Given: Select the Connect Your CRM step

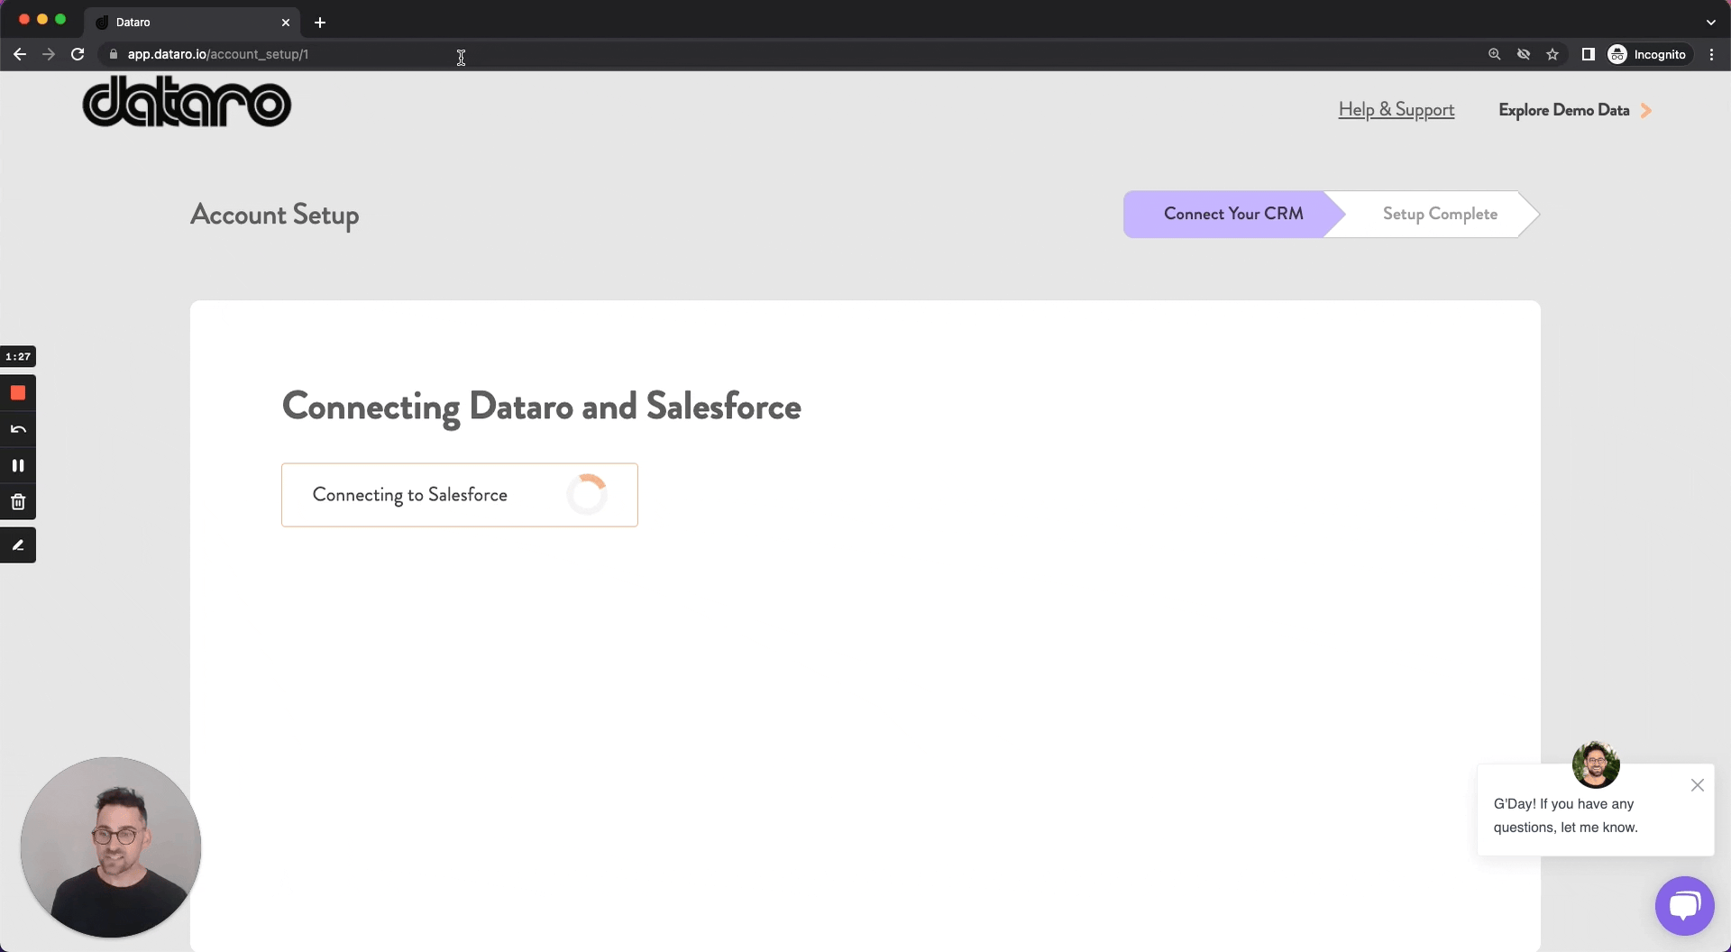Looking at the screenshot, I should point(1233,214).
